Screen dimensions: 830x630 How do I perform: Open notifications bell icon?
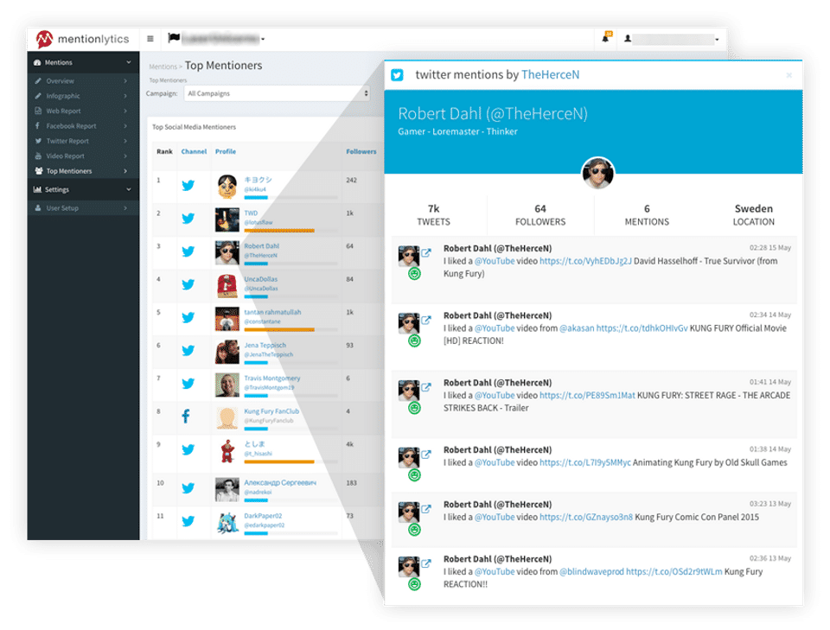(606, 37)
